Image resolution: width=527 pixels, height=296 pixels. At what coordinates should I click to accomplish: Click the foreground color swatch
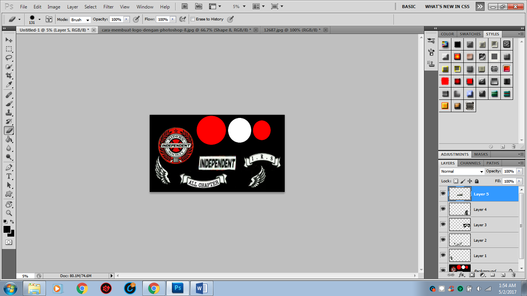click(7, 229)
